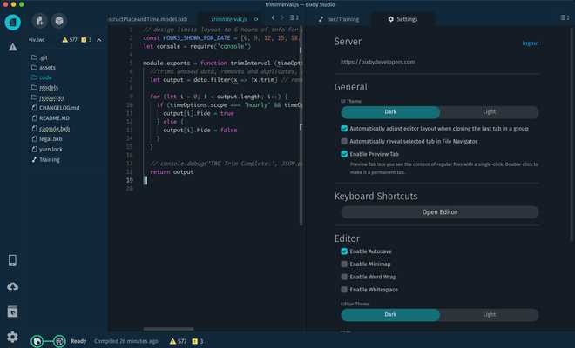Viewport: 575px width, 348px height.
Task: Toggle the Enable Minimap checkbox
Action: pyautogui.click(x=344, y=264)
